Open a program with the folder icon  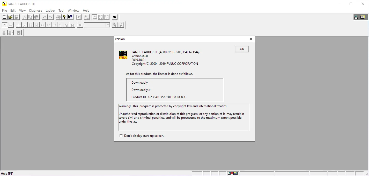click(x=10, y=17)
